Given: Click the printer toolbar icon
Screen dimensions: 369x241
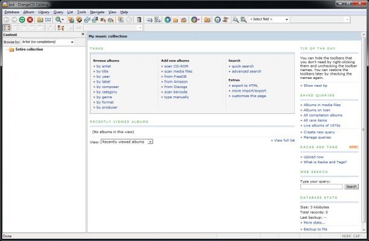Looking at the screenshot, I should coord(150,20).
